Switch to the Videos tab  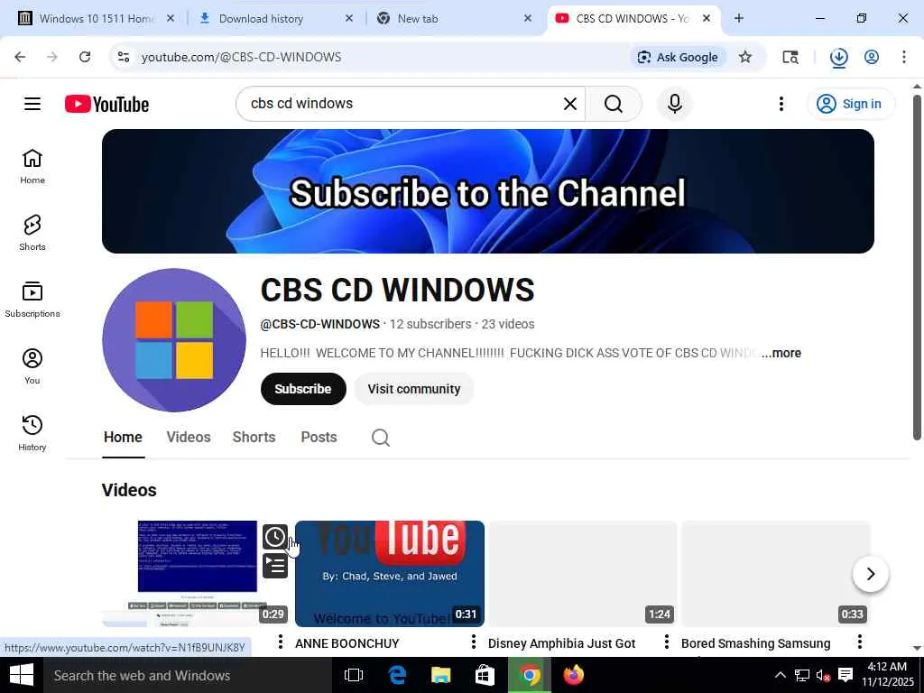point(189,438)
